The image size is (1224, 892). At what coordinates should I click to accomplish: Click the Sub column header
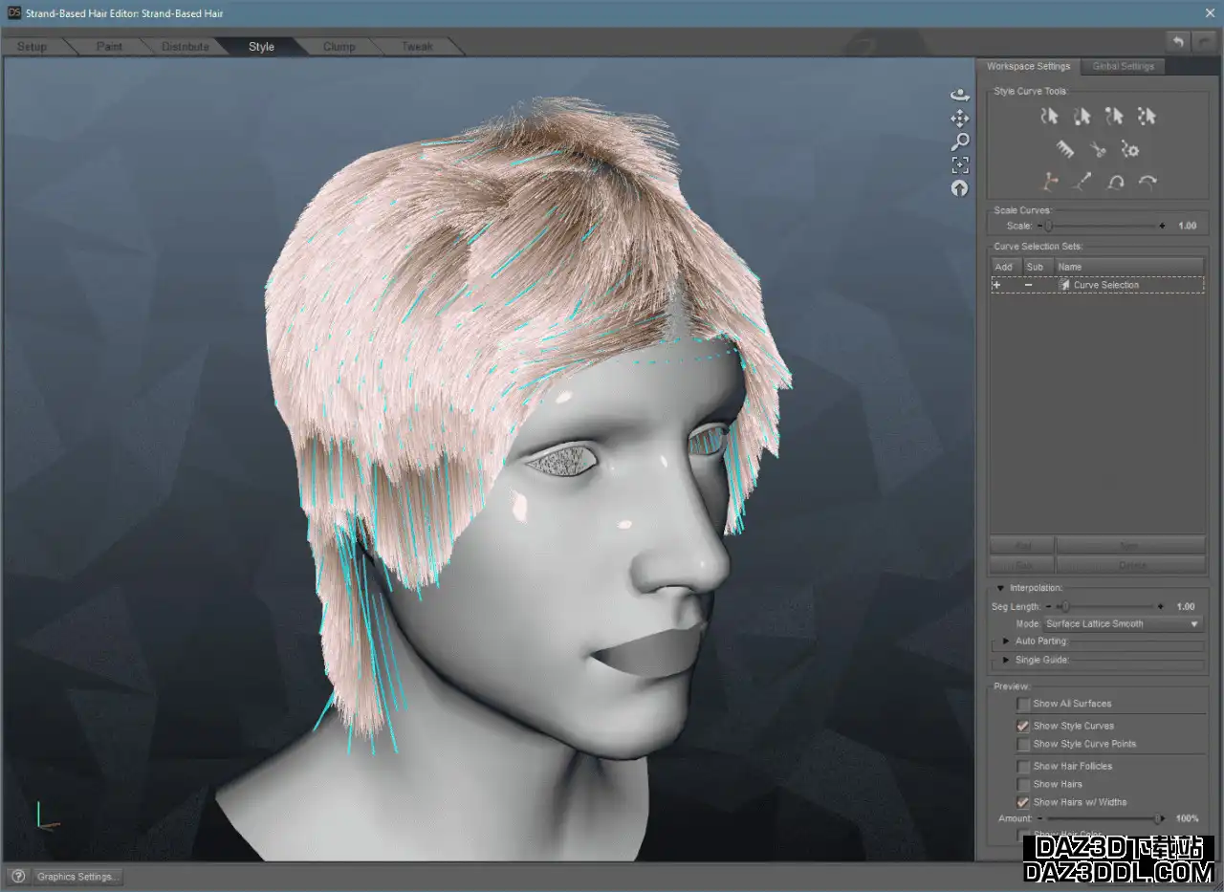tap(1038, 267)
